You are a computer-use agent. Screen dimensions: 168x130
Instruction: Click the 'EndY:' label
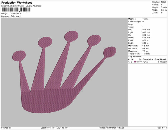[131, 43]
